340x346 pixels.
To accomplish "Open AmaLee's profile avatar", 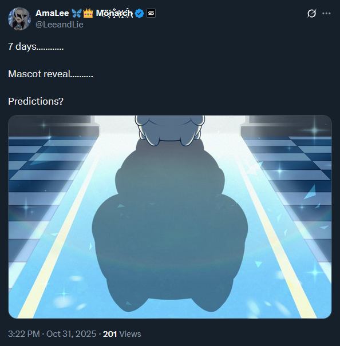I will (x=19, y=19).
